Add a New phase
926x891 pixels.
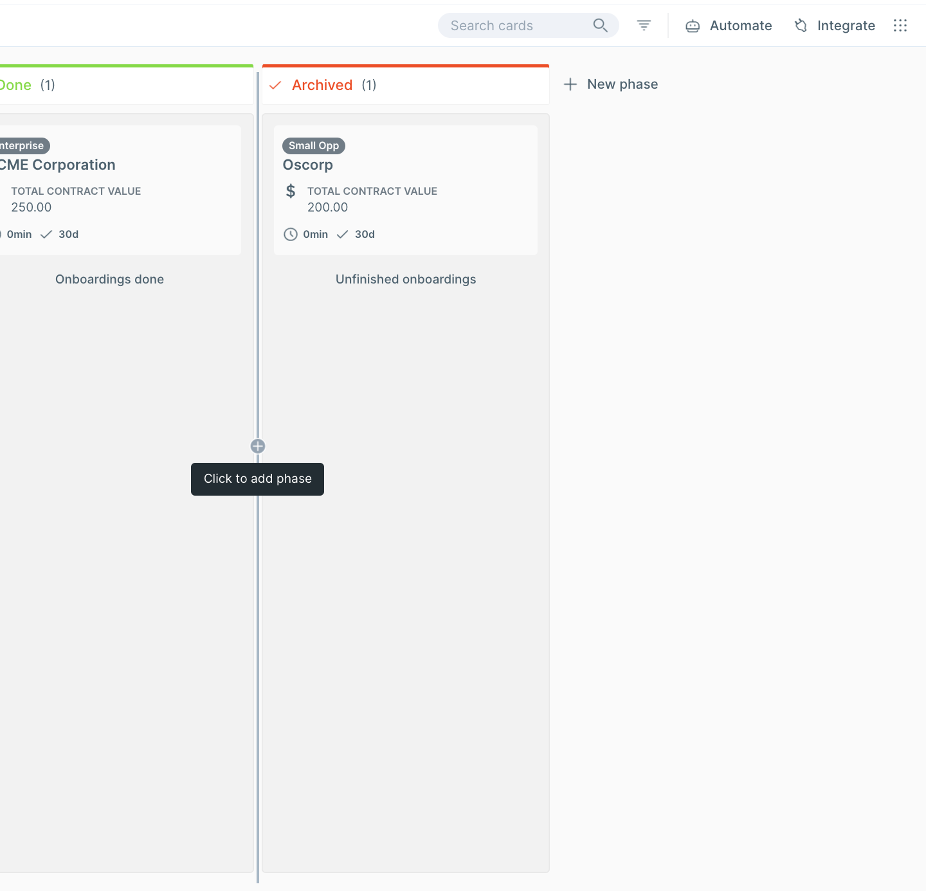(x=622, y=84)
